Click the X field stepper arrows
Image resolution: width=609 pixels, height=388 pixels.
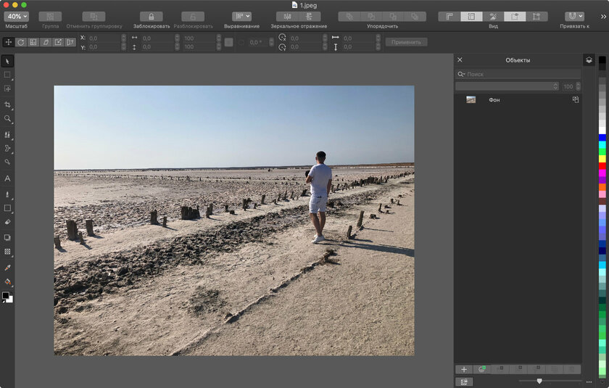123,38
